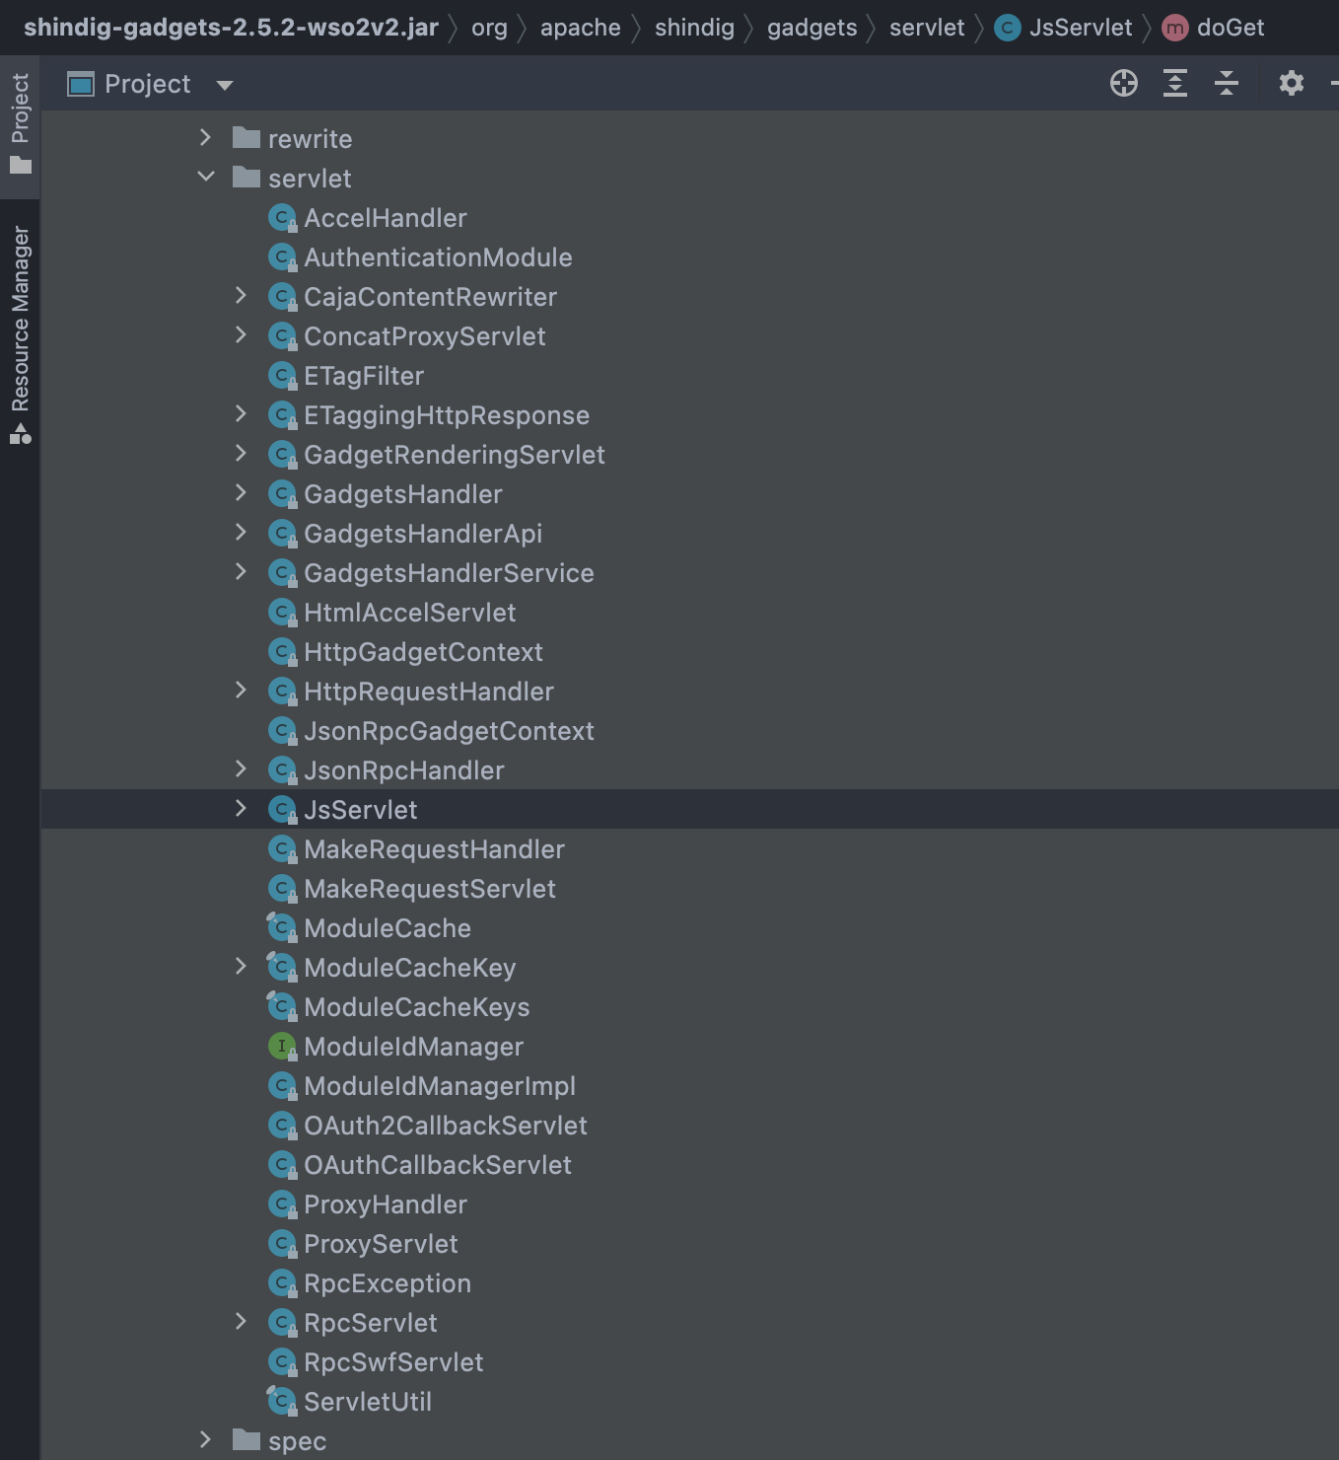Image resolution: width=1339 pixels, height=1460 pixels.
Task: Expand the rewrite folder
Action: coord(205,138)
